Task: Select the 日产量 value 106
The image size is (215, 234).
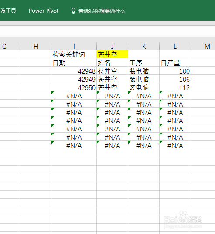Action: [175, 79]
